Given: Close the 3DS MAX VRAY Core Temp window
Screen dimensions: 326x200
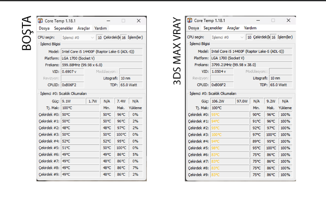Looking at the screenshot, I should click(288, 20).
